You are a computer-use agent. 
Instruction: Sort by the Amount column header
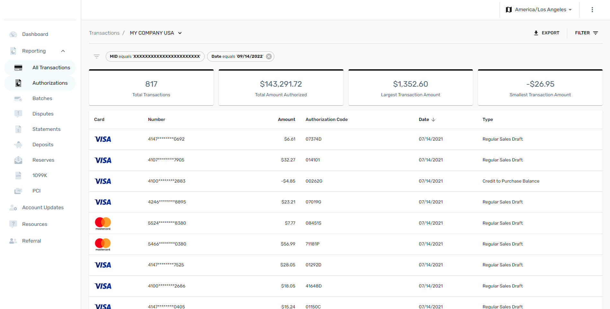(287, 120)
